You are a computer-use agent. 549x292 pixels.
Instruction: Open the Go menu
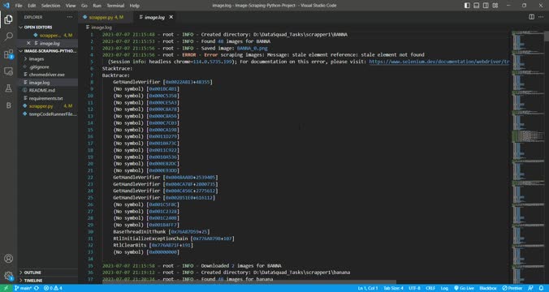[x=84, y=6]
